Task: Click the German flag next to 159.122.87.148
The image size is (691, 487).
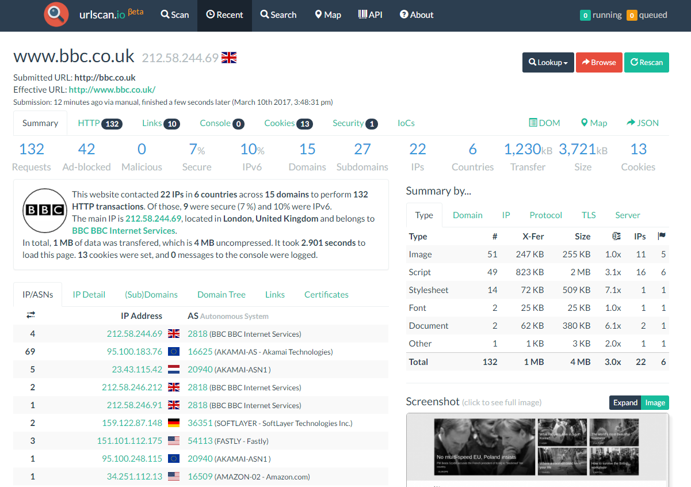Action: click(173, 423)
